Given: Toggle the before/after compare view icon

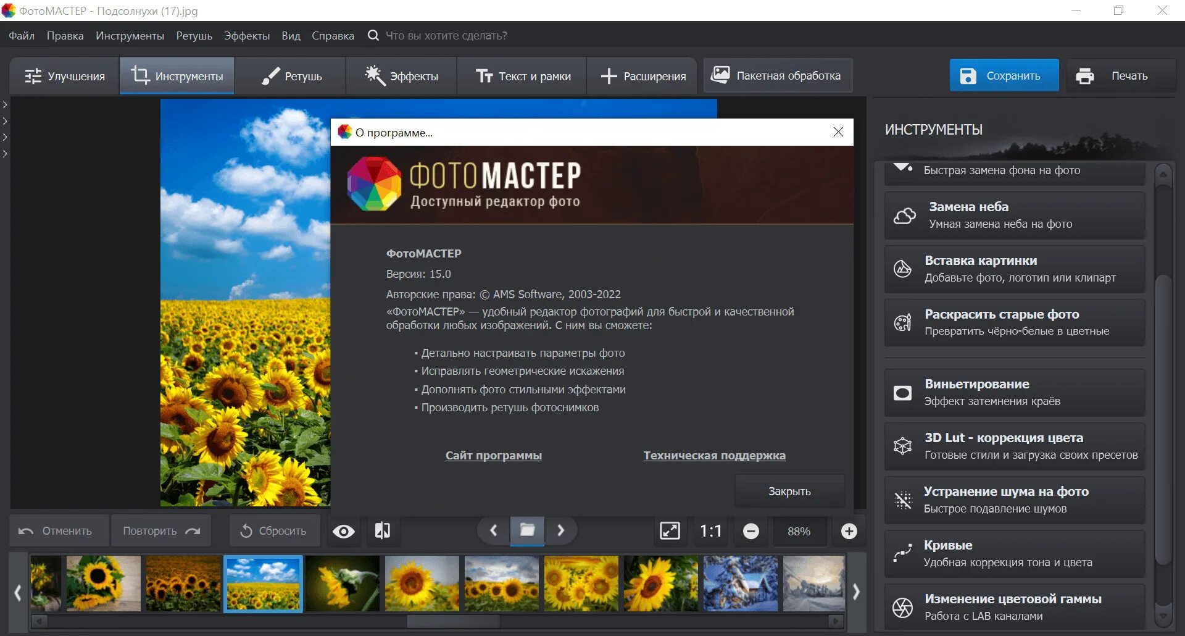Looking at the screenshot, I should click(x=383, y=531).
